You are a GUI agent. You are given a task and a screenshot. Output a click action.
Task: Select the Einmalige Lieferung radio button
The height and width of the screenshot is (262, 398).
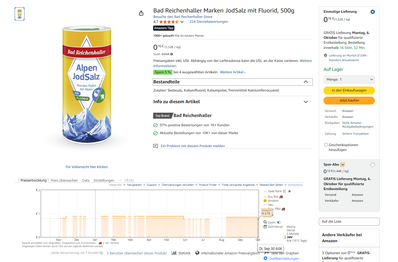click(373, 12)
